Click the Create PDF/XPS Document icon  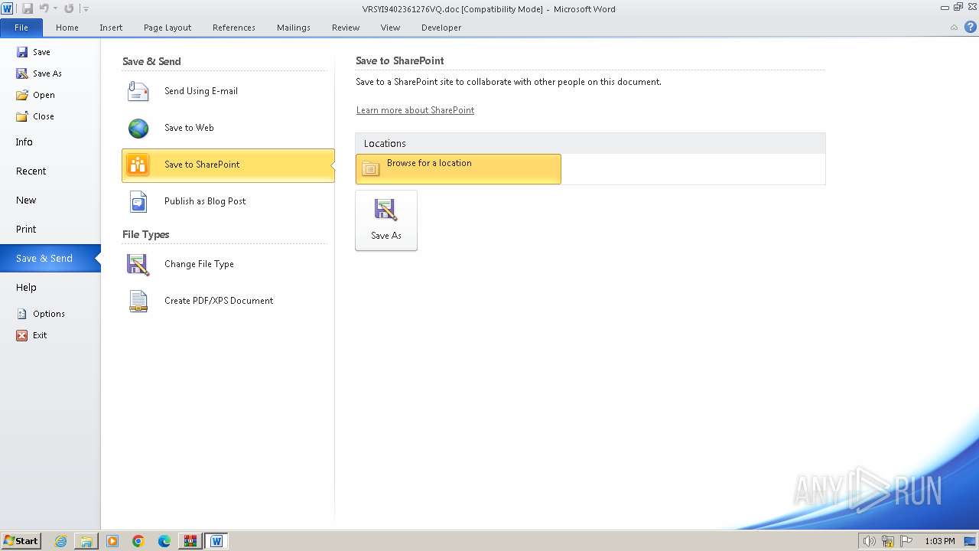point(138,301)
